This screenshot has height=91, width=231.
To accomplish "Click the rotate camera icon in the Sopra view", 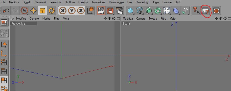I will click(225, 19).
